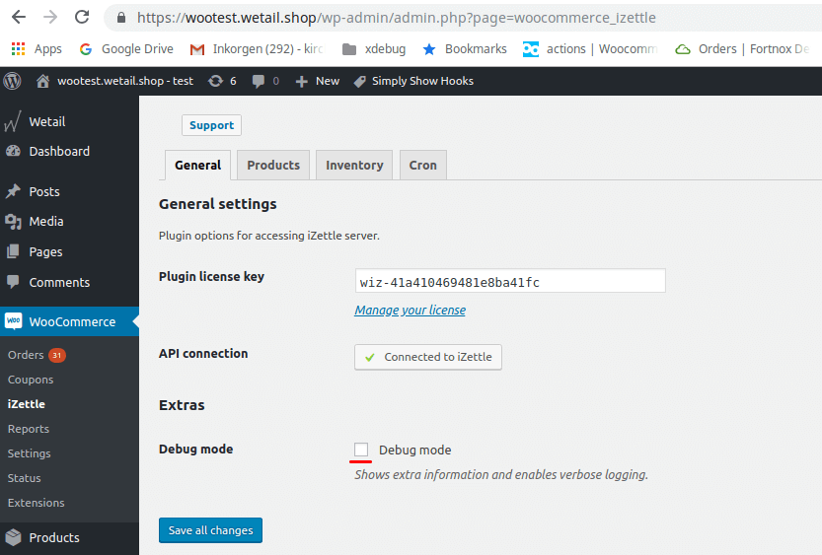
Task: Reload the page with browser refresh icon
Action: point(82,18)
